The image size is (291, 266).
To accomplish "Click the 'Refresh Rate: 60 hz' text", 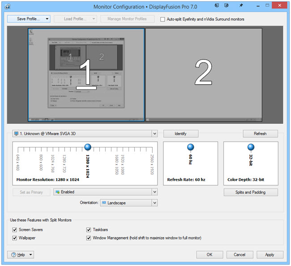I will coord(186,180).
